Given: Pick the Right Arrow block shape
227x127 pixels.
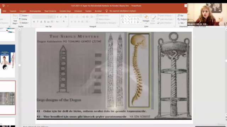Looking at the screenshot, I should 132,19.
